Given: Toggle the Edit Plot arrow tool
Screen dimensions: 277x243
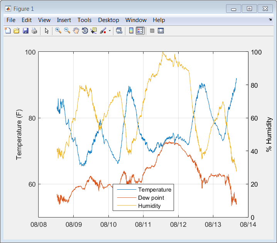Looking at the screenshot, I should [47, 31].
